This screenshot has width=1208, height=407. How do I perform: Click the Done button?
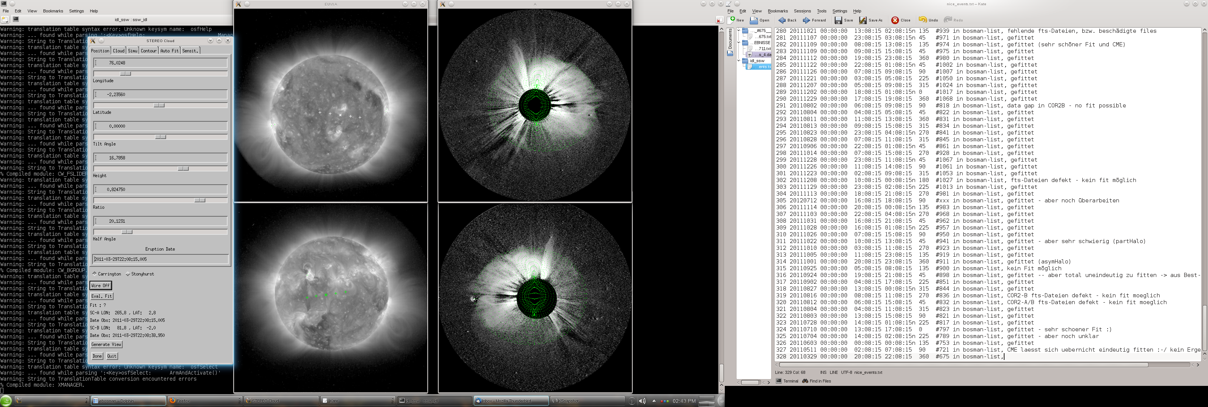click(x=97, y=356)
